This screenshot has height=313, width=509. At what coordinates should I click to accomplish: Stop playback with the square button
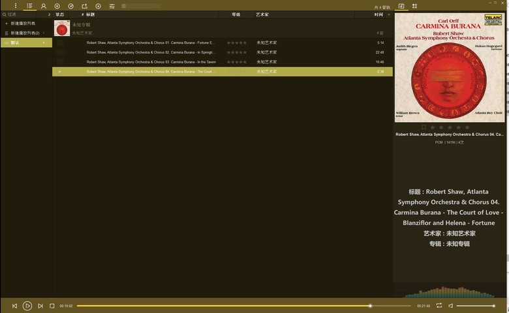[52, 306]
